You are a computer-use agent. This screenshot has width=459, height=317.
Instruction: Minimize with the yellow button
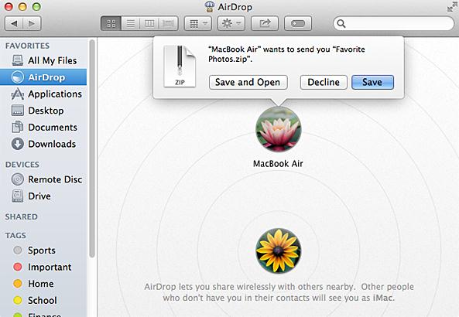(x=22, y=6)
